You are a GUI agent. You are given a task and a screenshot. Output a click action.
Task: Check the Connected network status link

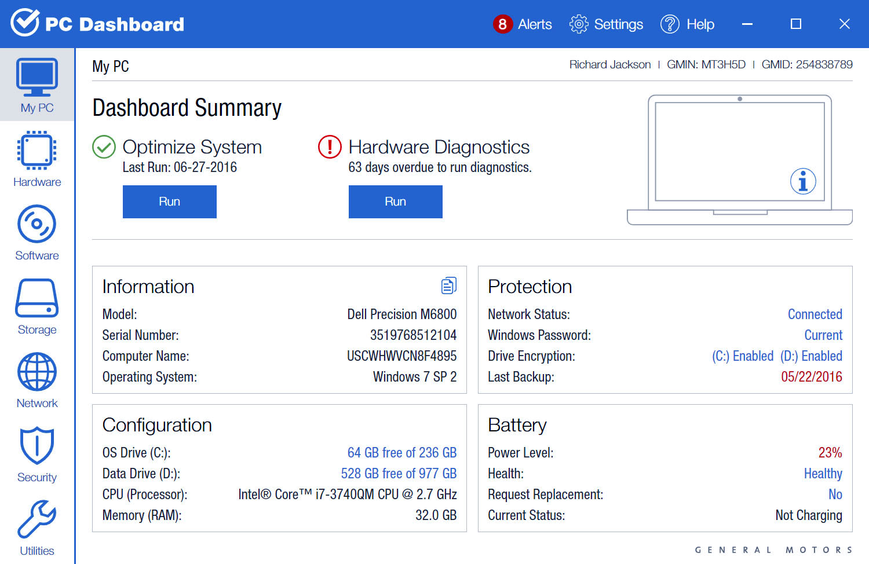[815, 314]
